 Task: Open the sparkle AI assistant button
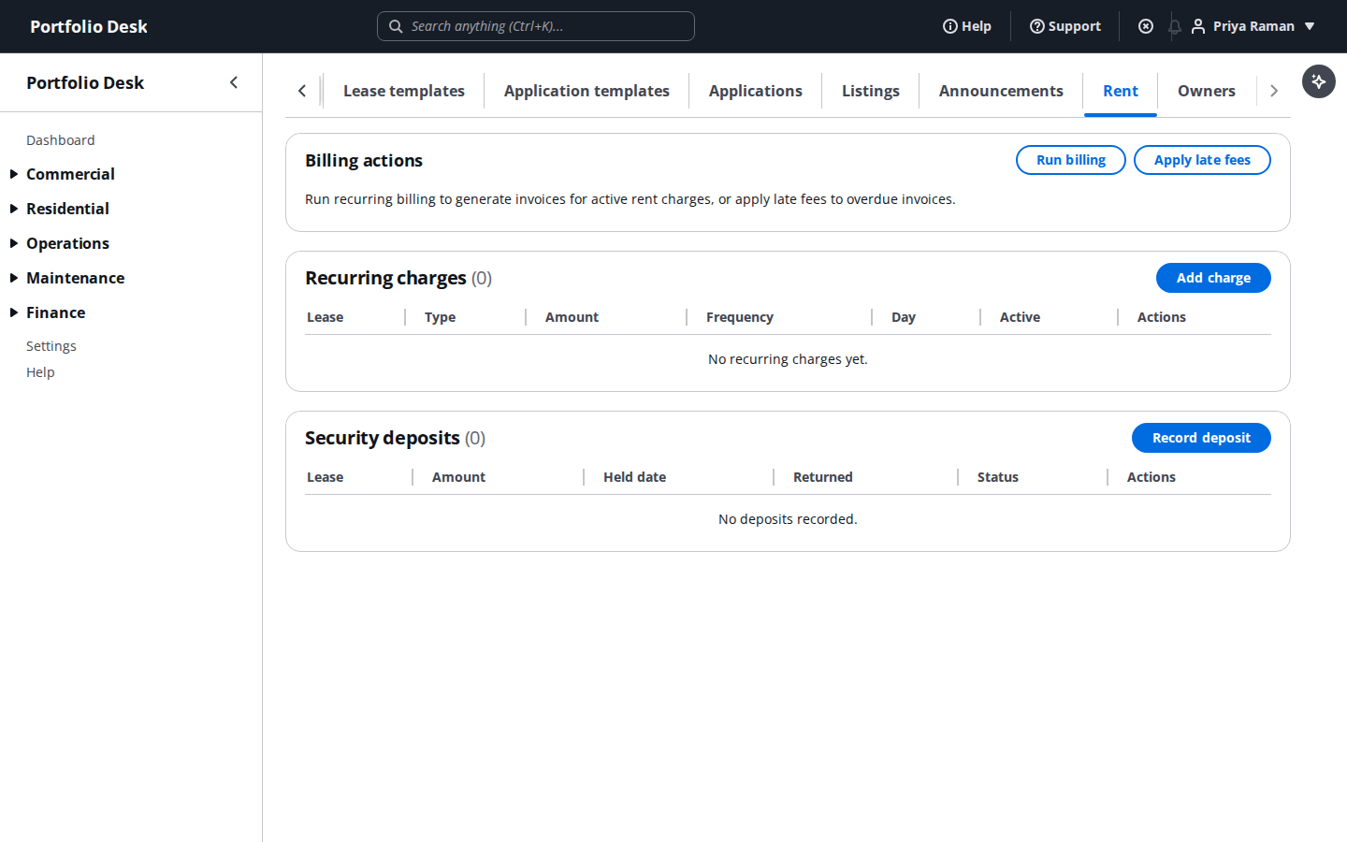point(1319,81)
